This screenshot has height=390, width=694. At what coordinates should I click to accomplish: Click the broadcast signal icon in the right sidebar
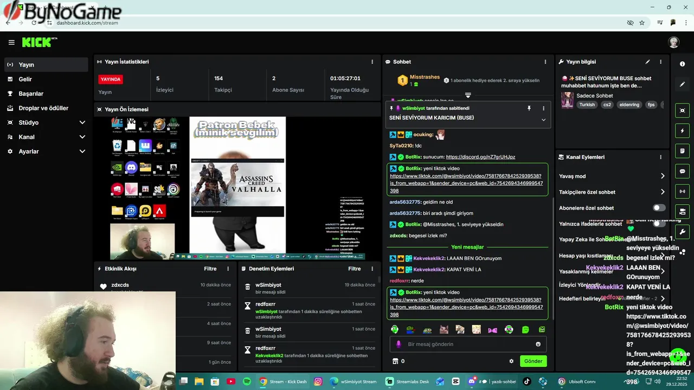click(x=682, y=191)
